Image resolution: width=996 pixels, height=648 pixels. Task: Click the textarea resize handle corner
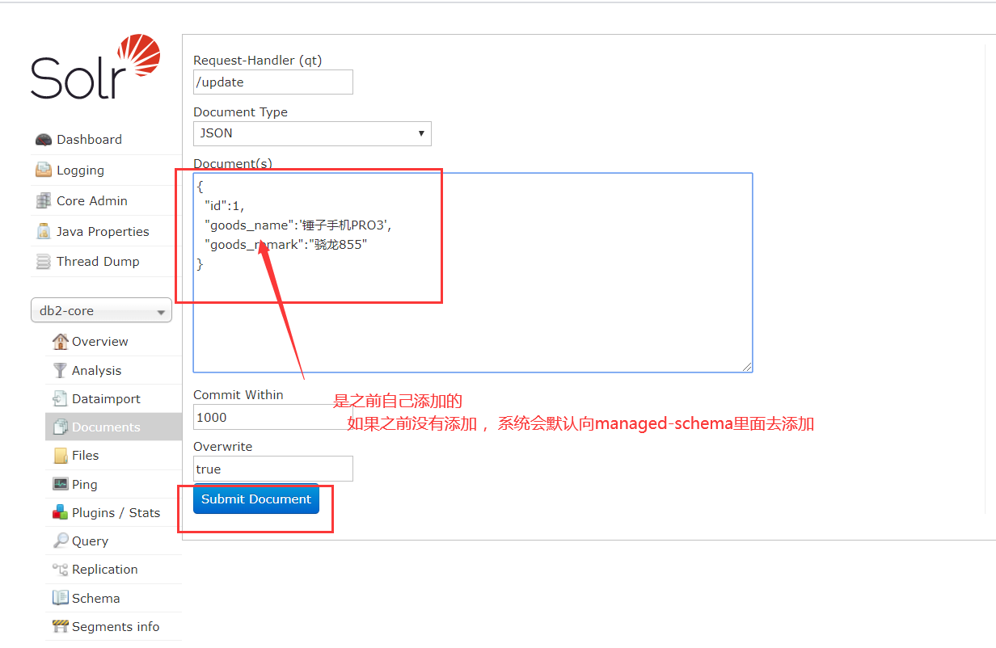(x=748, y=367)
